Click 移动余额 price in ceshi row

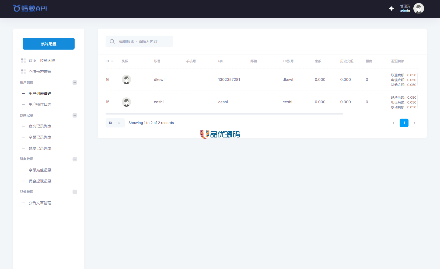click(x=404, y=107)
